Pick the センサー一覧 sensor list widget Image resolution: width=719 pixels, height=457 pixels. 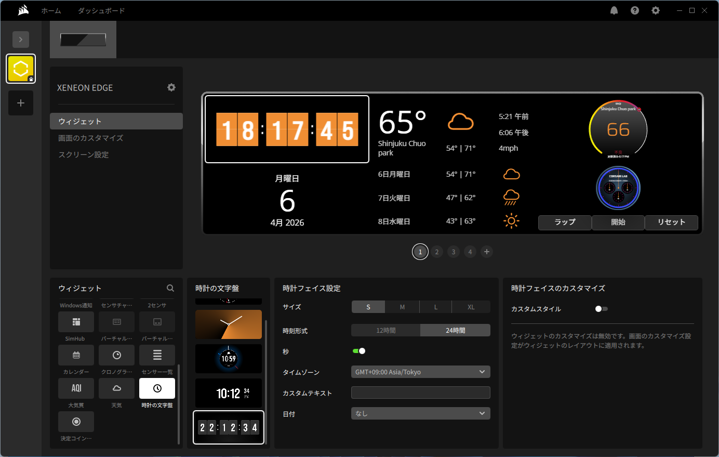coord(157,355)
